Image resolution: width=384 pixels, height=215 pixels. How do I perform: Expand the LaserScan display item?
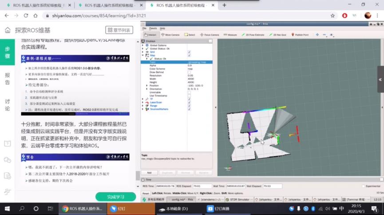pyautogui.click(x=143, y=102)
